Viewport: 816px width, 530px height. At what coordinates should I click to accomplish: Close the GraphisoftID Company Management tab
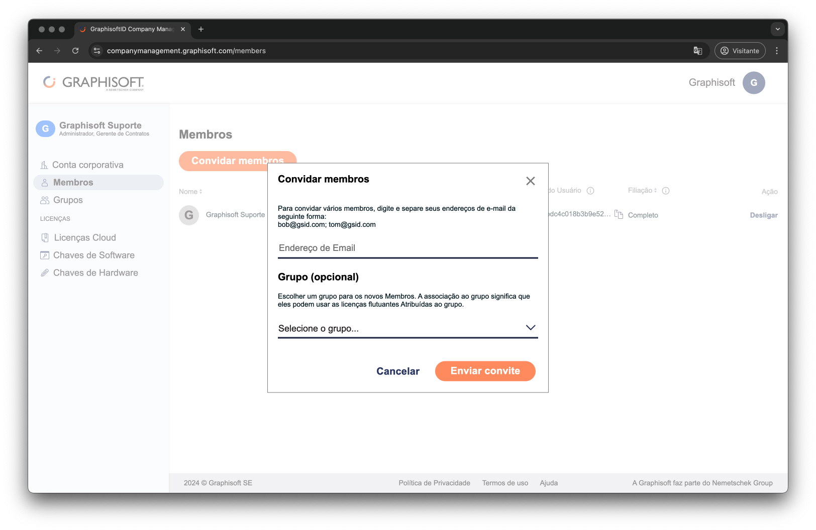(x=183, y=29)
